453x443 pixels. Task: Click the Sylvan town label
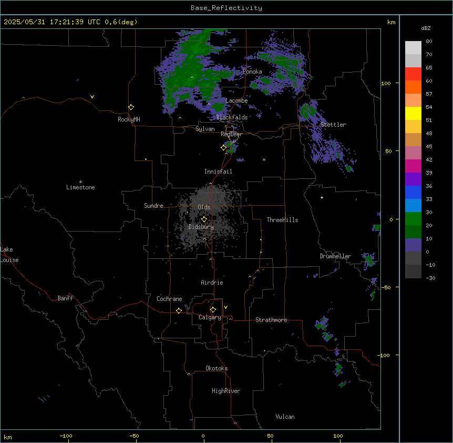point(205,129)
